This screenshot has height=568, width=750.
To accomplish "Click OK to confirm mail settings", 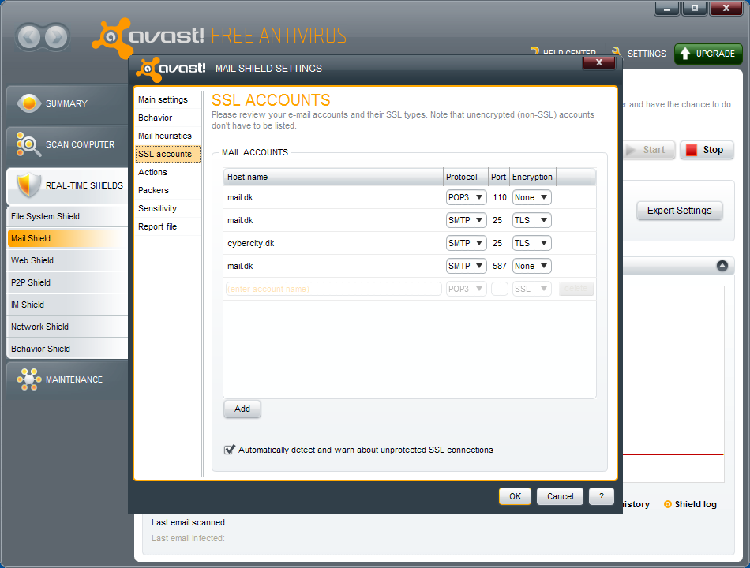I will 515,496.
